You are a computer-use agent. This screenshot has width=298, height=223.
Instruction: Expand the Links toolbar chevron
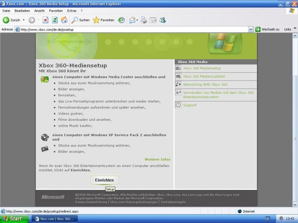tap(295, 28)
